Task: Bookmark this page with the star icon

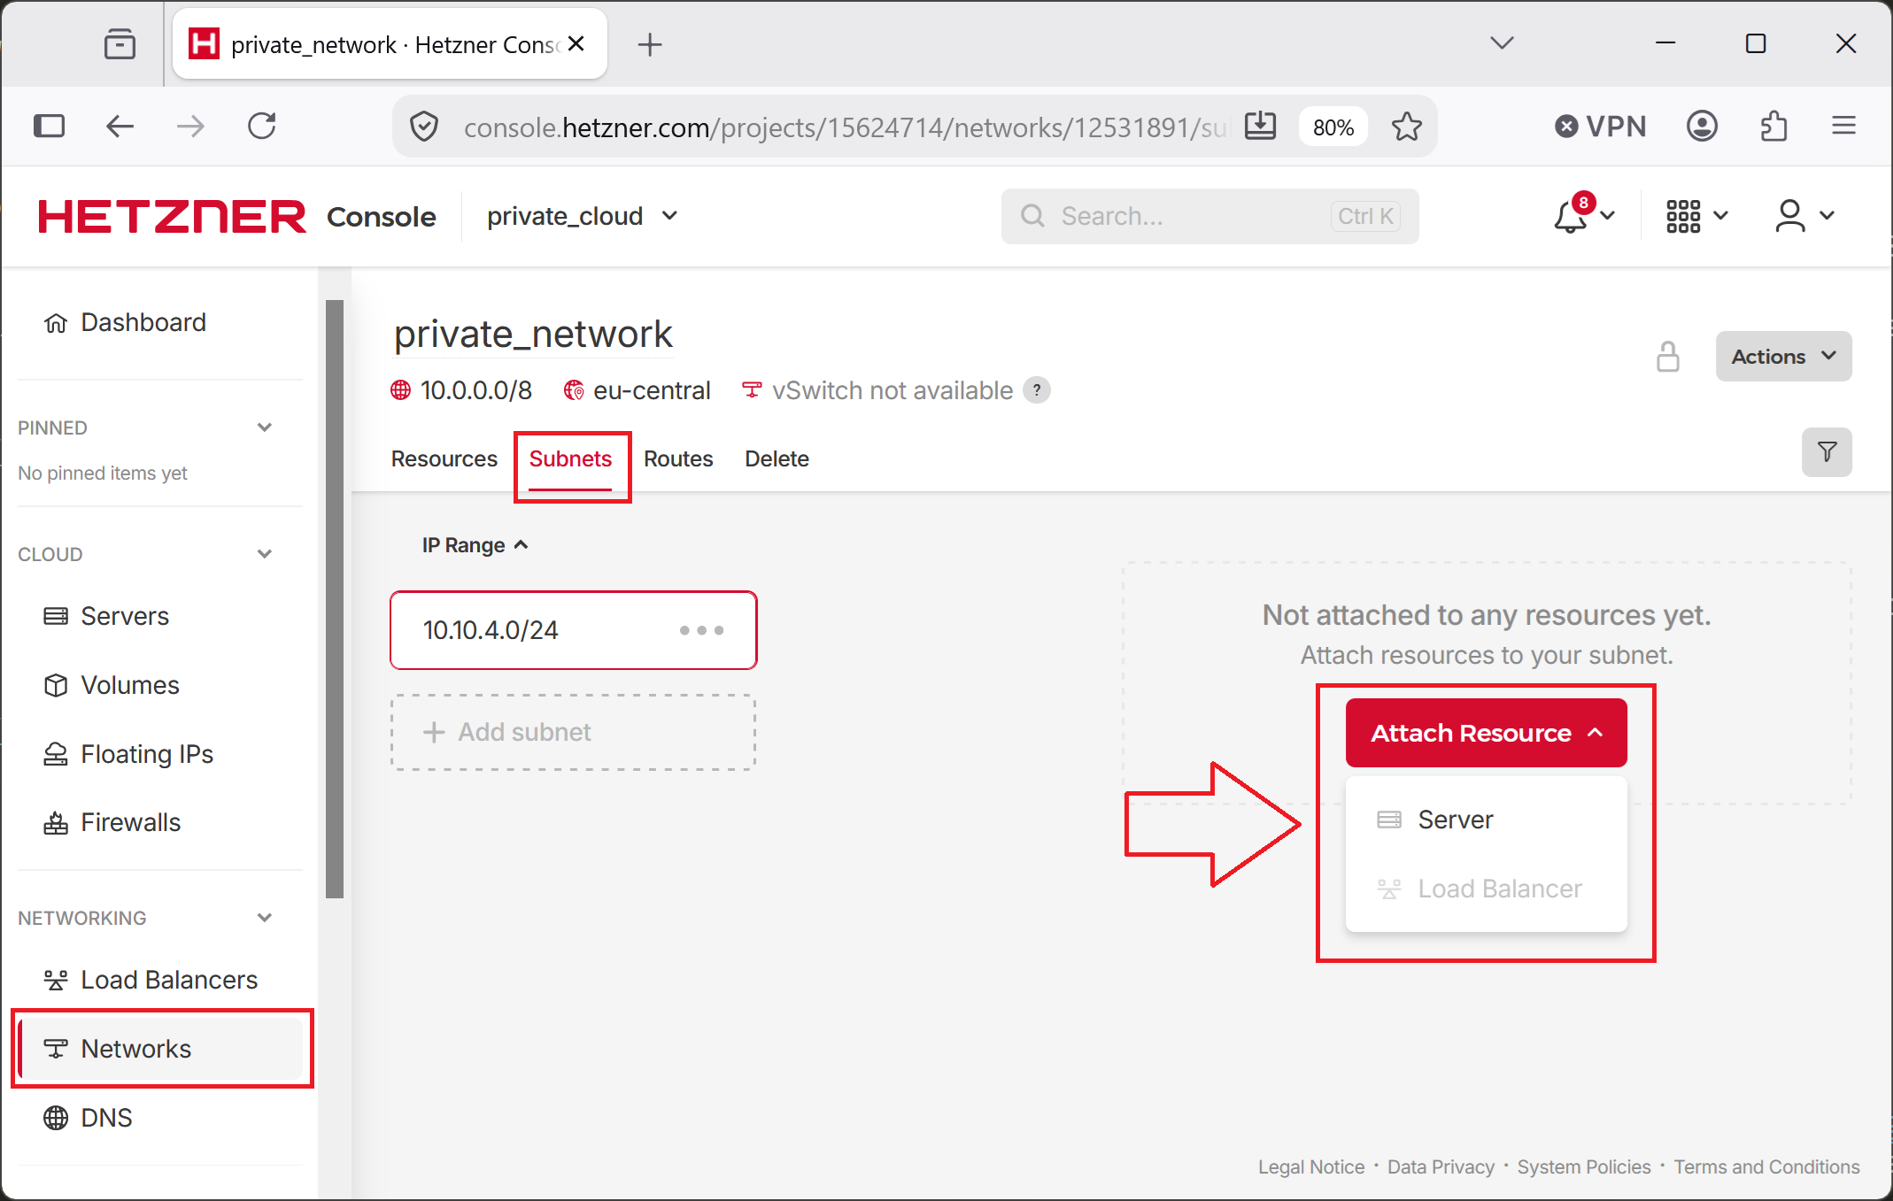Action: [x=1406, y=127]
